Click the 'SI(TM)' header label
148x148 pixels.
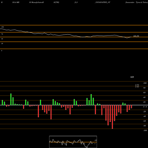[x=56, y=2]
